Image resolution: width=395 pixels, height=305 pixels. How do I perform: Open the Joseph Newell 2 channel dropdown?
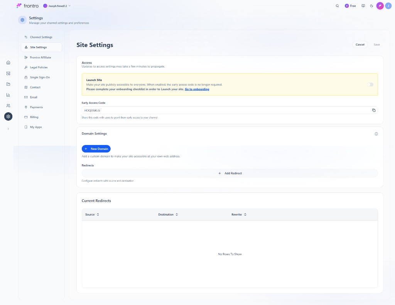[x=57, y=6]
